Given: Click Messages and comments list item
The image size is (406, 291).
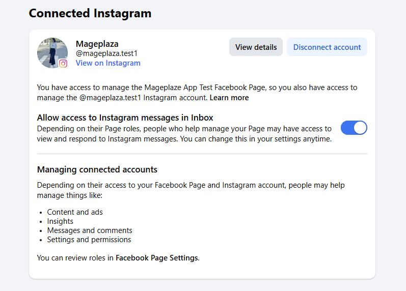Looking at the screenshot, I should 90,230.
